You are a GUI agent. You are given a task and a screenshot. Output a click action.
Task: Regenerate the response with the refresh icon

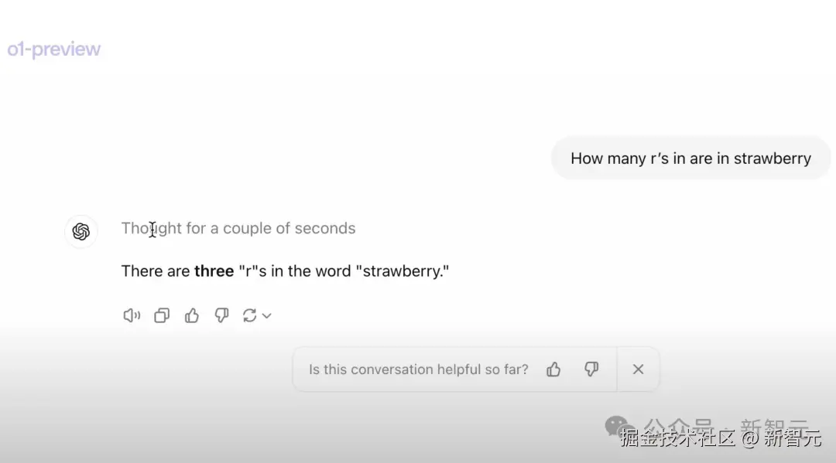249,315
